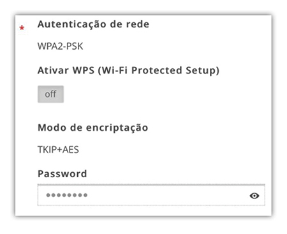Click the TKIP+AES text value
The height and width of the screenshot is (234, 287).
[58, 150]
